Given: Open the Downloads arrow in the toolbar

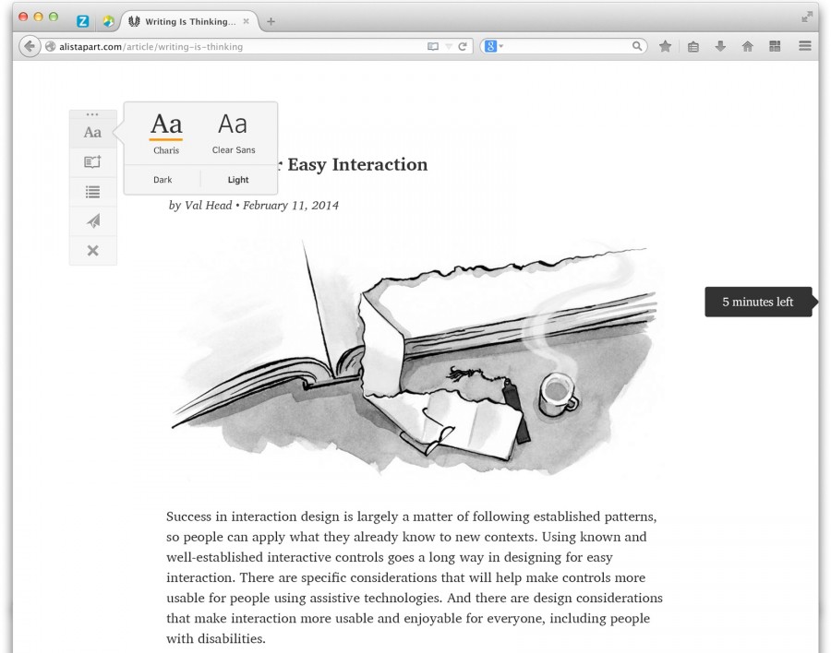Looking at the screenshot, I should (x=719, y=46).
